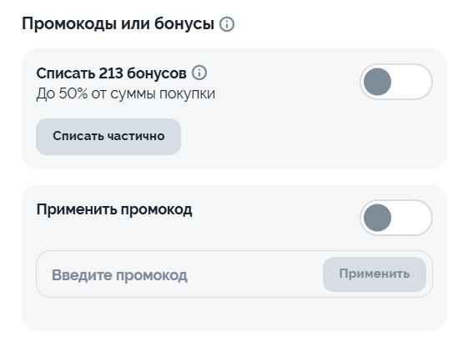Click the Списать частично button
Screen dimensions: 463x347
tap(108, 137)
